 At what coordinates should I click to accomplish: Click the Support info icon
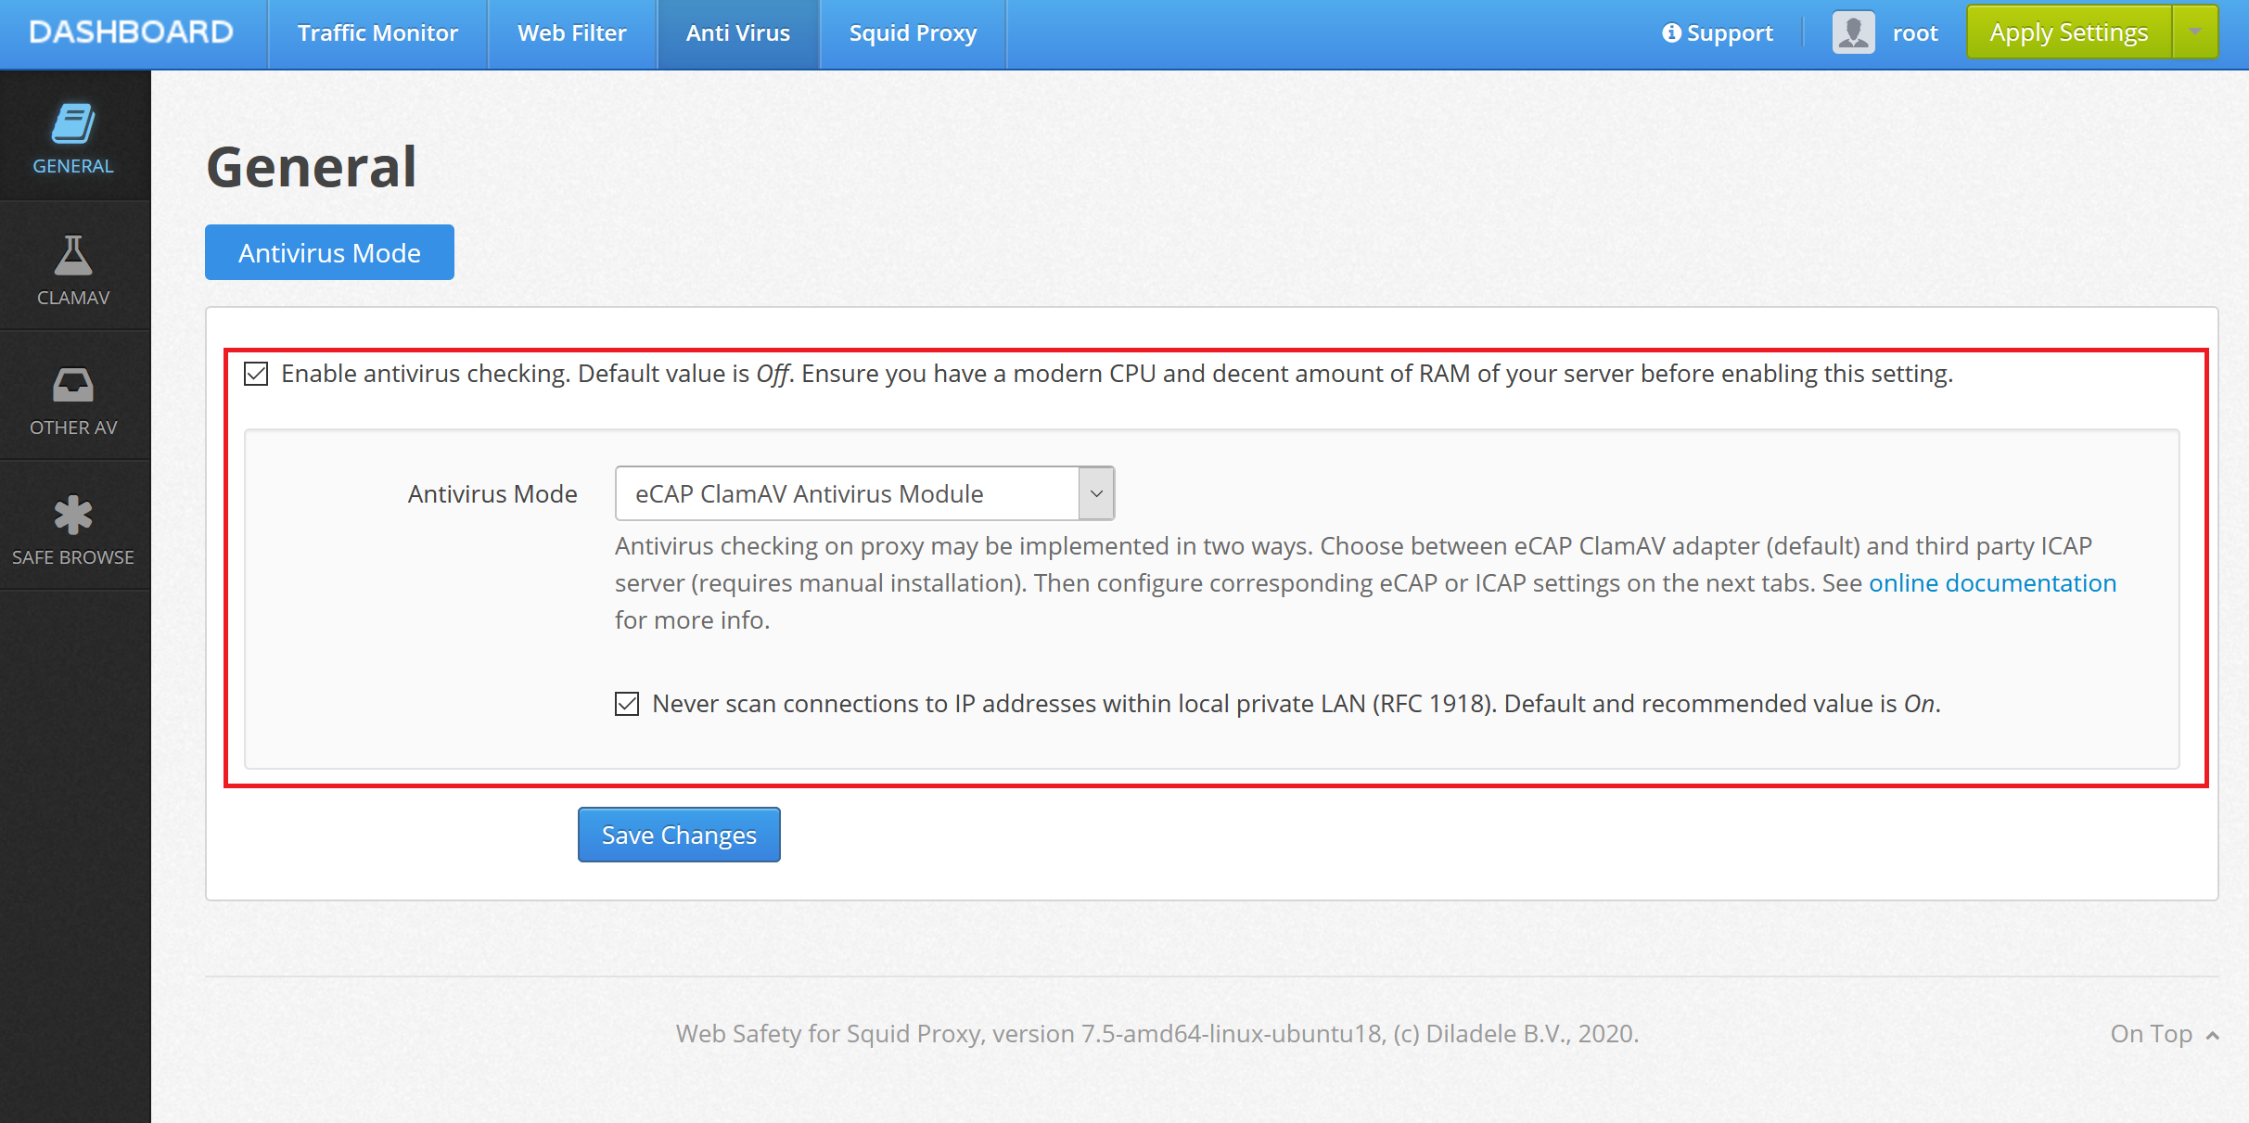(1671, 33)
